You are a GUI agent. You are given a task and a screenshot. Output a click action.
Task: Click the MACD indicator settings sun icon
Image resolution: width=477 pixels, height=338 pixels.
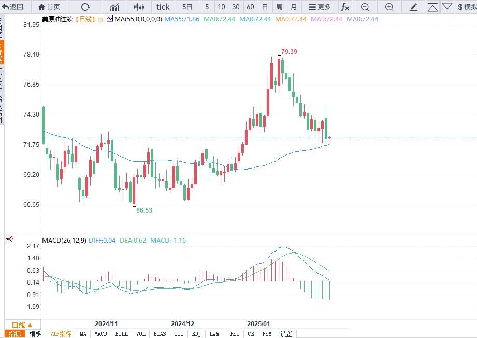click(x=9, y=239)
